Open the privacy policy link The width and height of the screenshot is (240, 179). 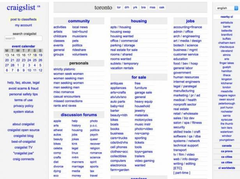pos(23,106)
